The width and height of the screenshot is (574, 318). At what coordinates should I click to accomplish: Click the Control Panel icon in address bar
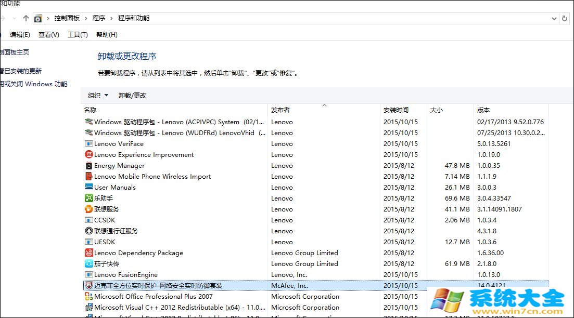[38, 18]
